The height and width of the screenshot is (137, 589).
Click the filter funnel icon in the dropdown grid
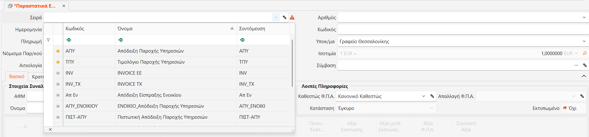pyautogui.click(x=48, y=40)
